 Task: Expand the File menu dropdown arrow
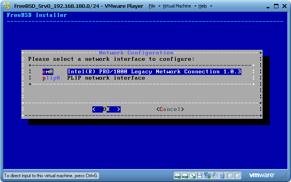tap(159, 6)
